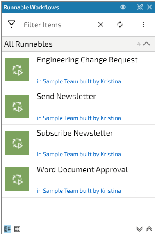Clear the Filter Items field with X
The image size is (157, 236).
[x=101, y=25]
